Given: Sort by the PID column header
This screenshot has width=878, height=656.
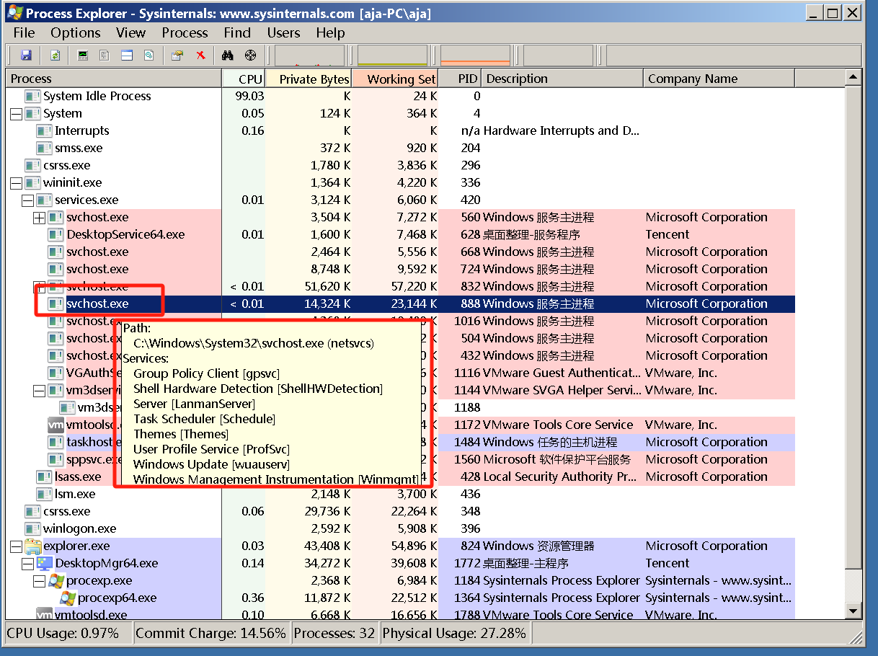Looking at the screenshot, I should pos(460,79).
